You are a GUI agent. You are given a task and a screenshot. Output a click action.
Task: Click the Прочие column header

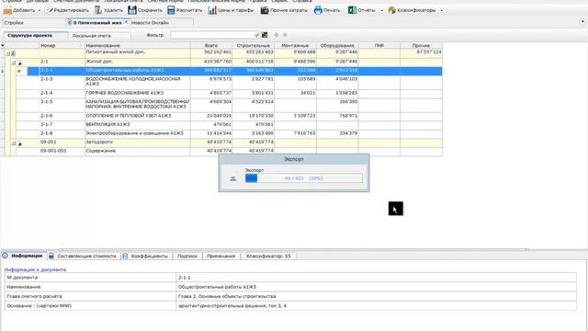(421, 45)
